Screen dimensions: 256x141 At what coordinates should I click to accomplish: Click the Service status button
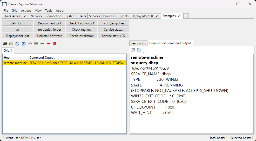[x=113, y=30]
